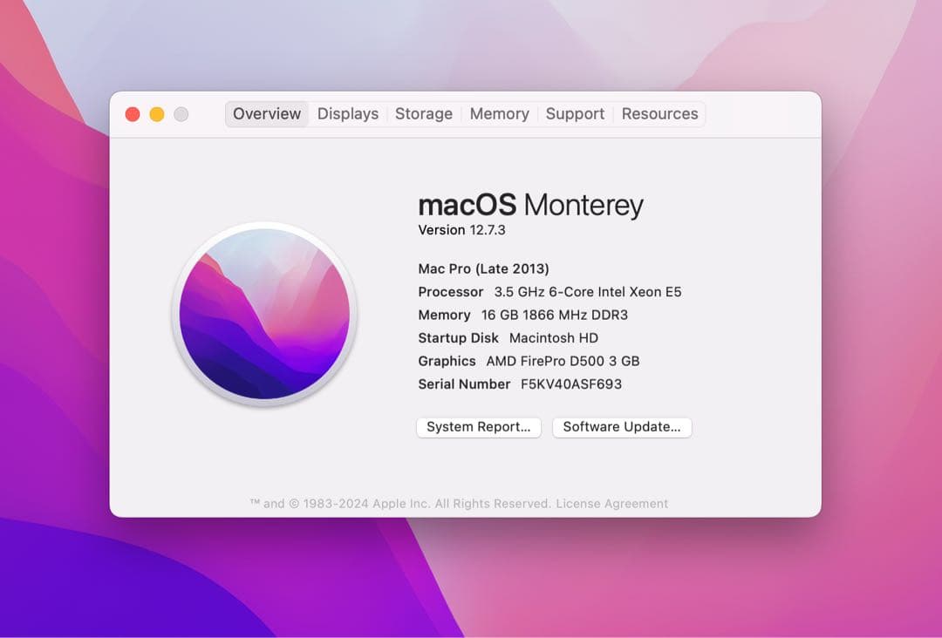The width and height of the screenshot is (942, 638).
Task: Click the 3.5 GHz 6-Core Intel Xeon E5 value
Action: (588, 292)
